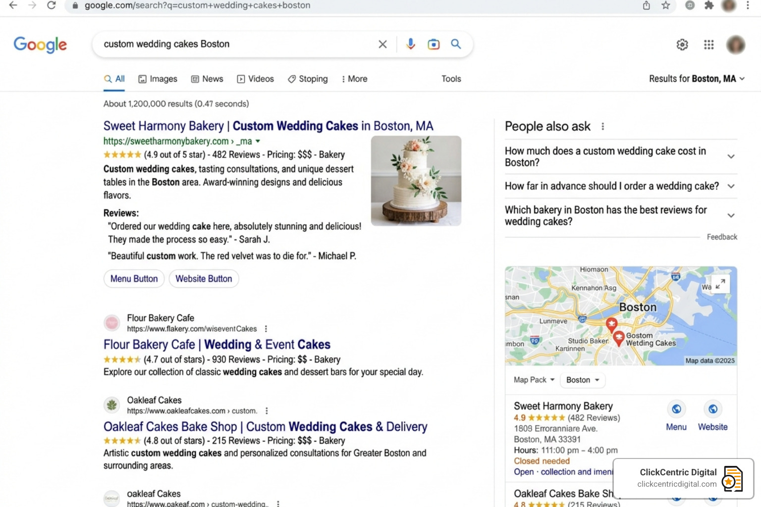Open the Tools menu
Viewport: 761px width, 507px height.
451,79
